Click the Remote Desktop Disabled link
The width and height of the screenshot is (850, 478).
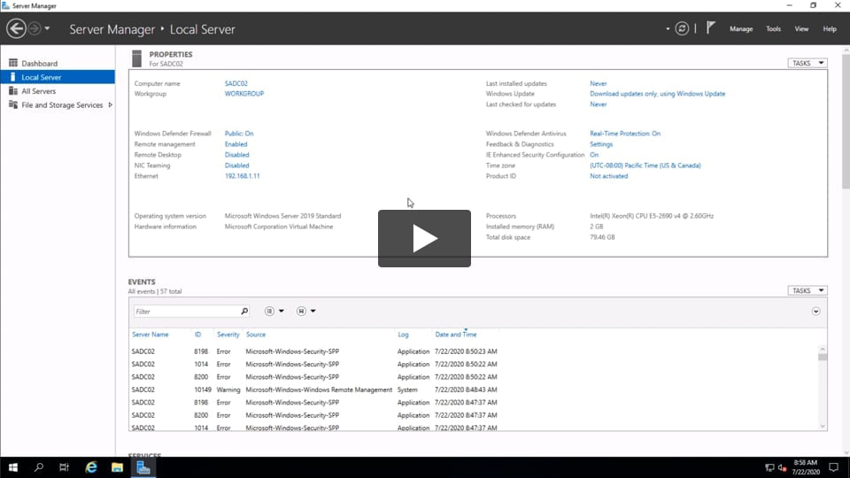(236, 155)
